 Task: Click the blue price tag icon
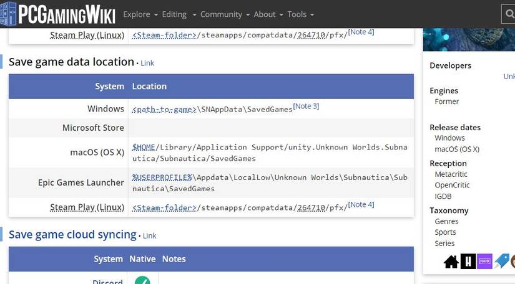(x=501, y=262)
